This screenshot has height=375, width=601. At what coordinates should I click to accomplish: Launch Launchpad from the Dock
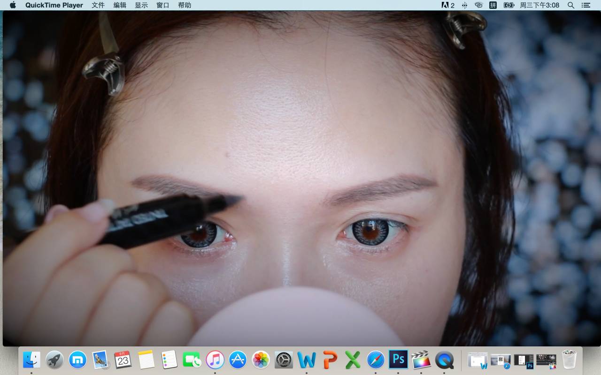coord(54,360)
